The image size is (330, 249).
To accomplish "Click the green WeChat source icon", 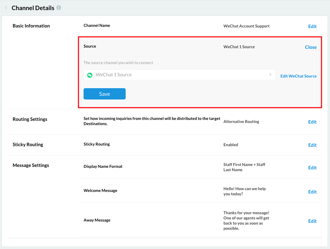I will point(90,75).
